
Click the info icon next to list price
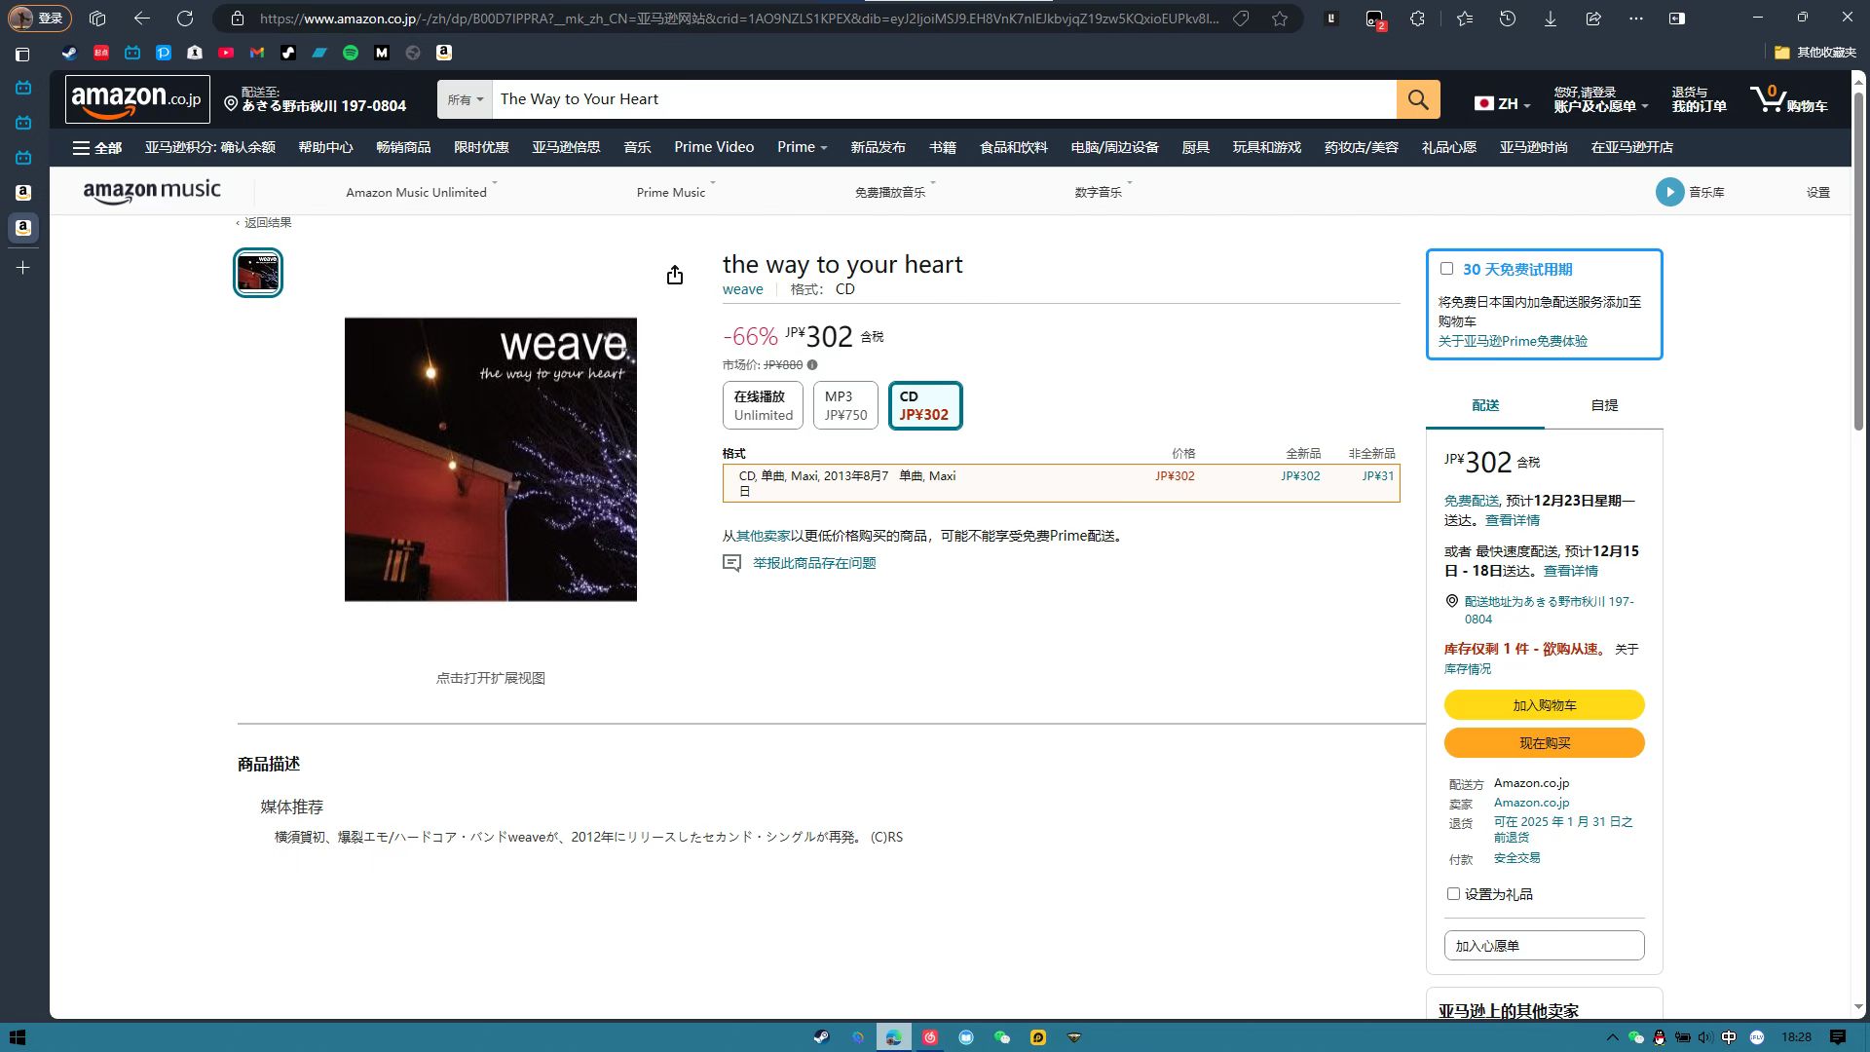(812, 365)
